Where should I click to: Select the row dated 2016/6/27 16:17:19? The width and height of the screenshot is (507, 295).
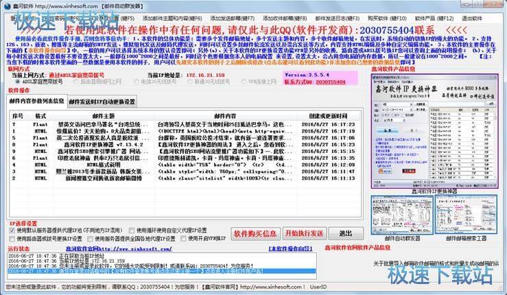tap(185, 131)
